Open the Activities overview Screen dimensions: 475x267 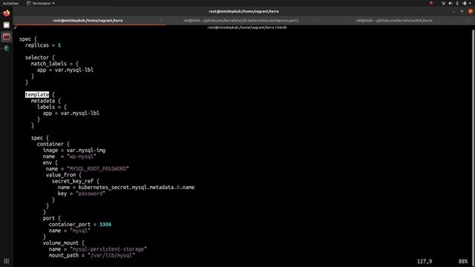click(10, 3)
